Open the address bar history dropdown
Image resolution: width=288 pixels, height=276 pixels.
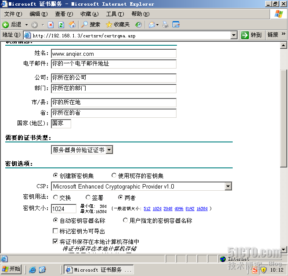pos(234,35)
